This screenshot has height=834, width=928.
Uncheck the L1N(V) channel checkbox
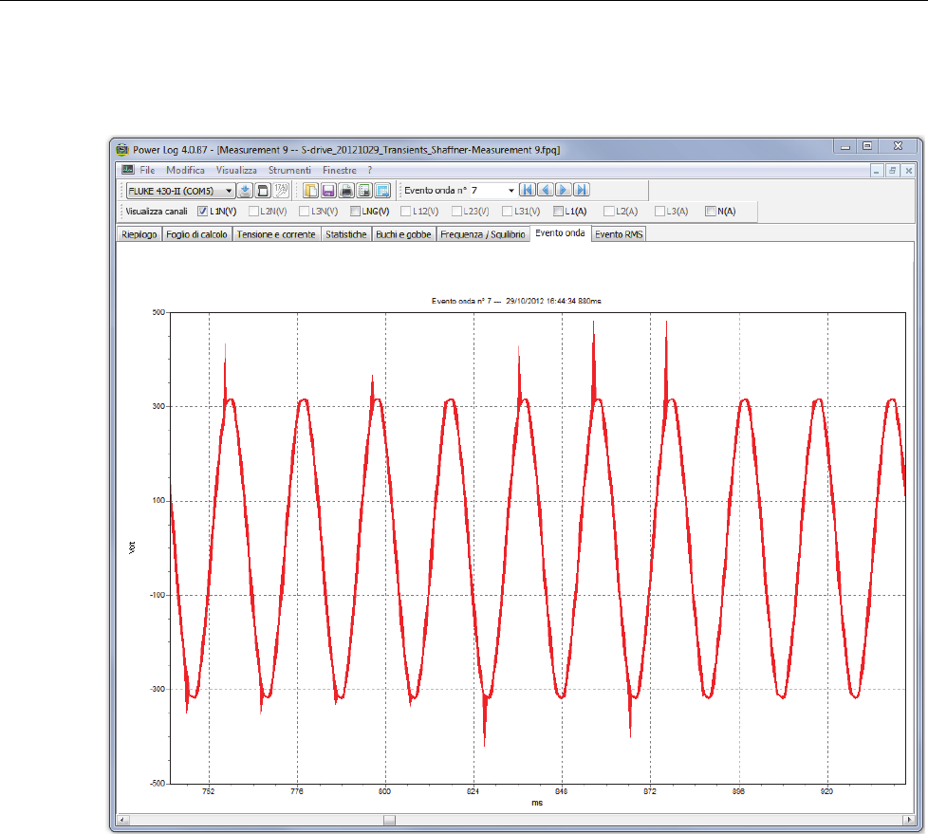[x=203, y=212]
